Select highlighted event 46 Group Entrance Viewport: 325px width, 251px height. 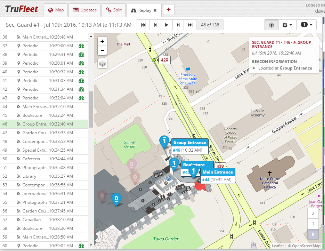click(x=44, y=124)
